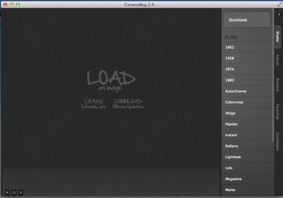Apply the Colorcross style
283x198 pixels.
pyautogui.click(x=247, y=102)
